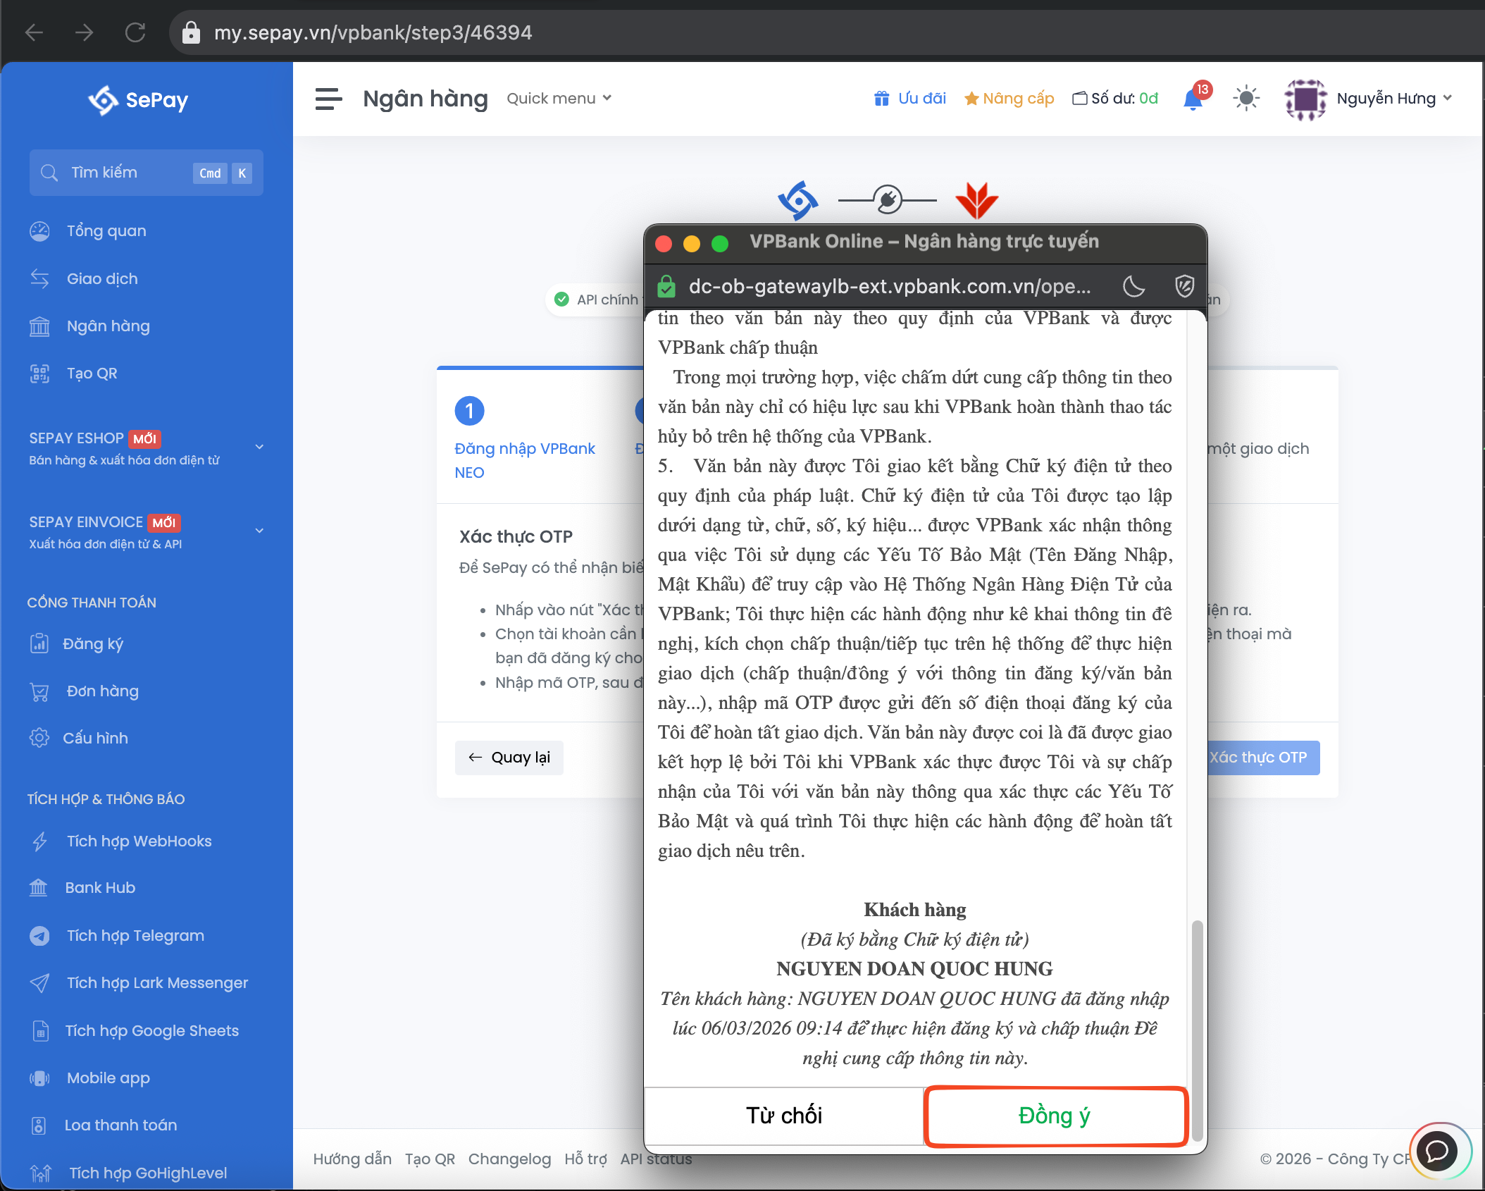Open the hamburger sidebar menu

click(x=328, y=99)
